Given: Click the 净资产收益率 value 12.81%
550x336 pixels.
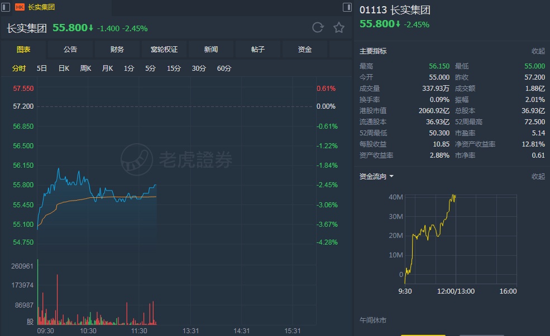Looking at the screenshot, I should (533, 144).
